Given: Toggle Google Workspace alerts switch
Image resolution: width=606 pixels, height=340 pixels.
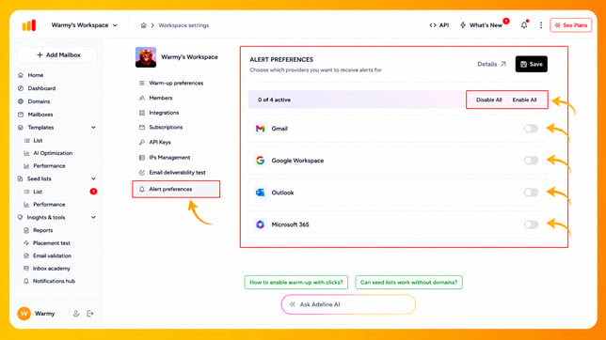Looking at the screenshot, I should (x=531, y=161).
